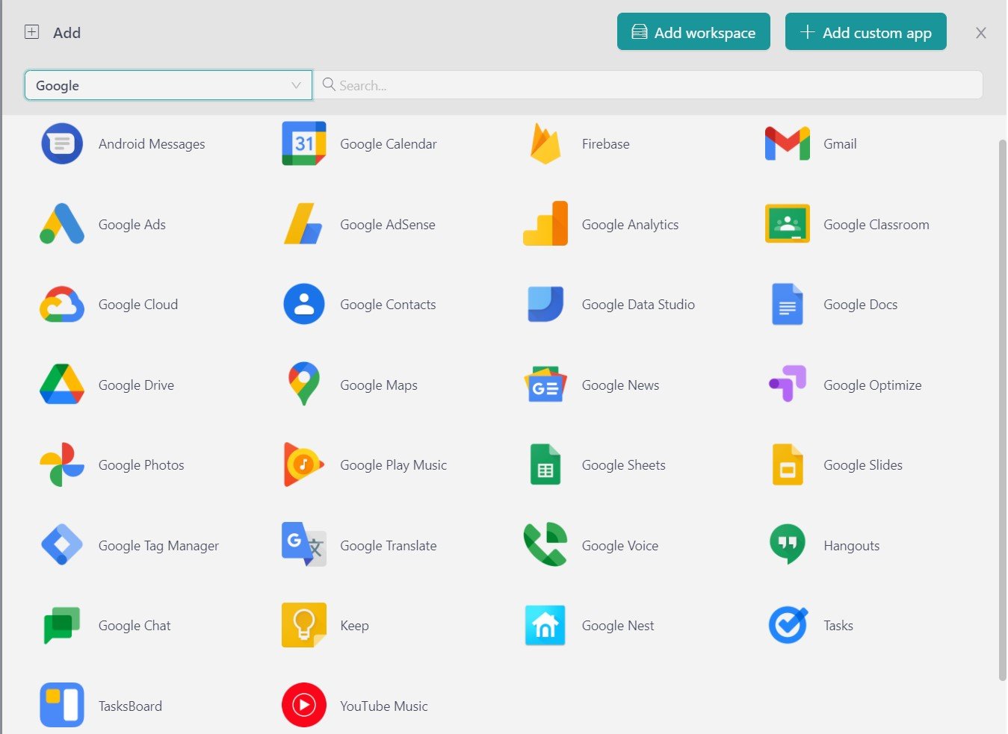Select the Google Sheets icon
1008x734 pixels.
point(544,464)
